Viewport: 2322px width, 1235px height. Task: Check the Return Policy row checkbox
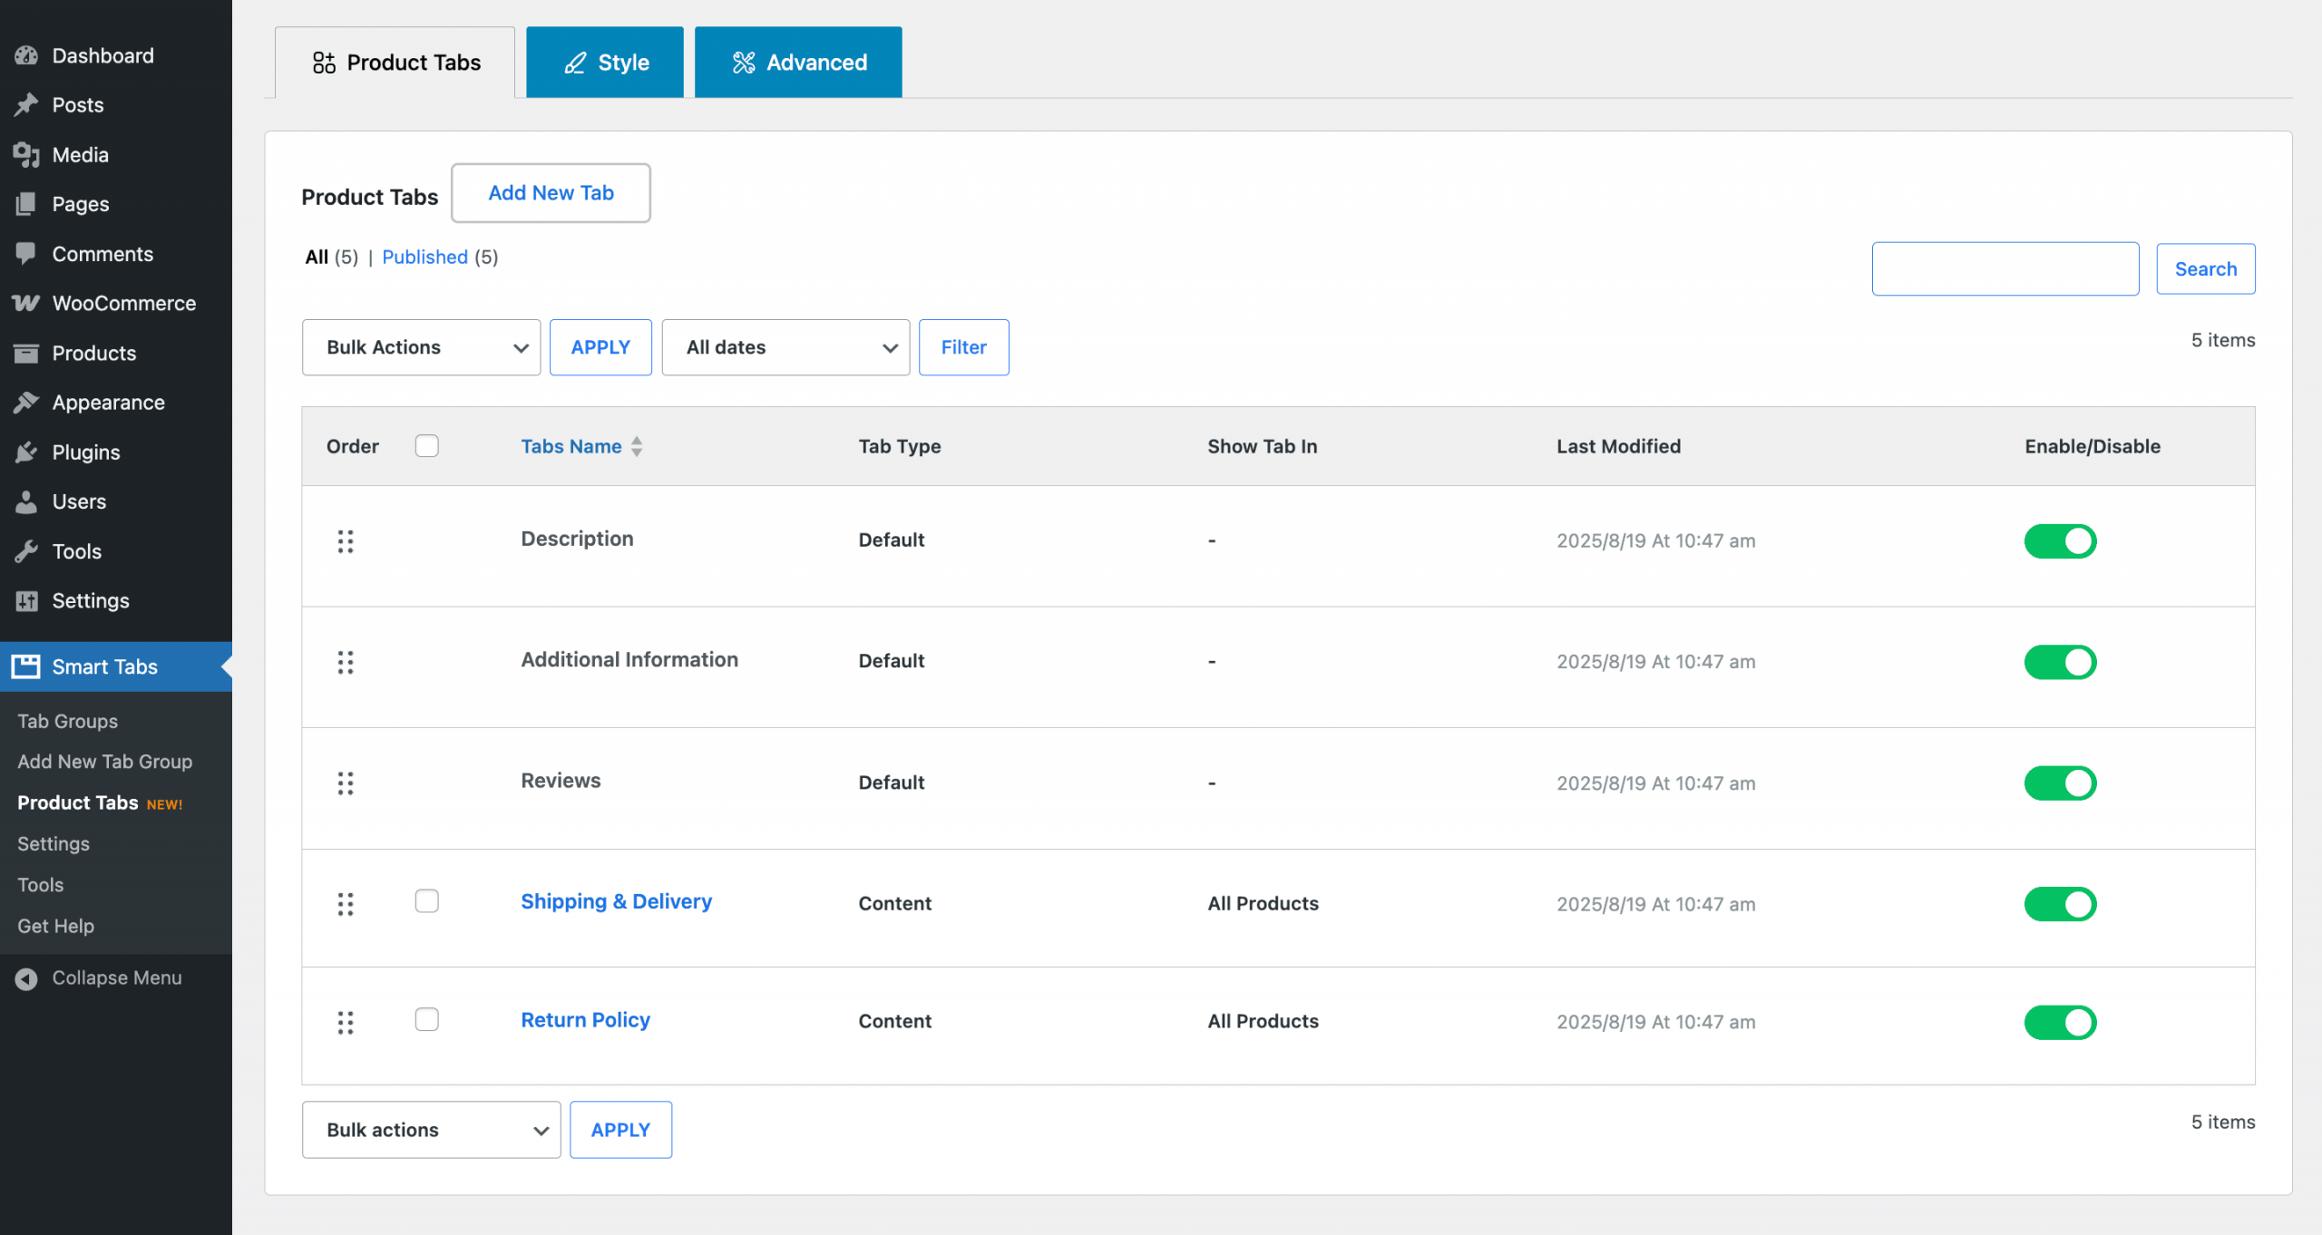pos(427,1020)
